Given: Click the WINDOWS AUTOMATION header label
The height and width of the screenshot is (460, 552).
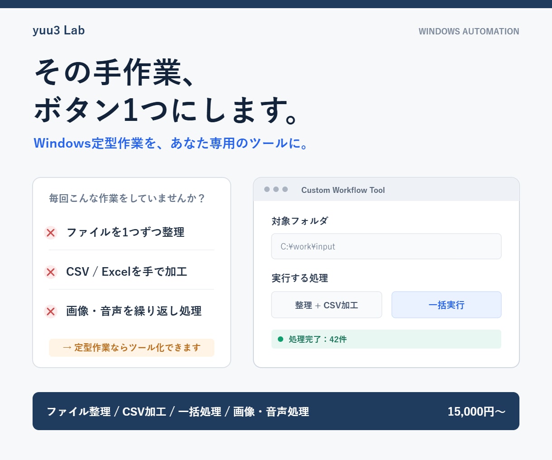Looking at the screenshot, I should point(469,31).
